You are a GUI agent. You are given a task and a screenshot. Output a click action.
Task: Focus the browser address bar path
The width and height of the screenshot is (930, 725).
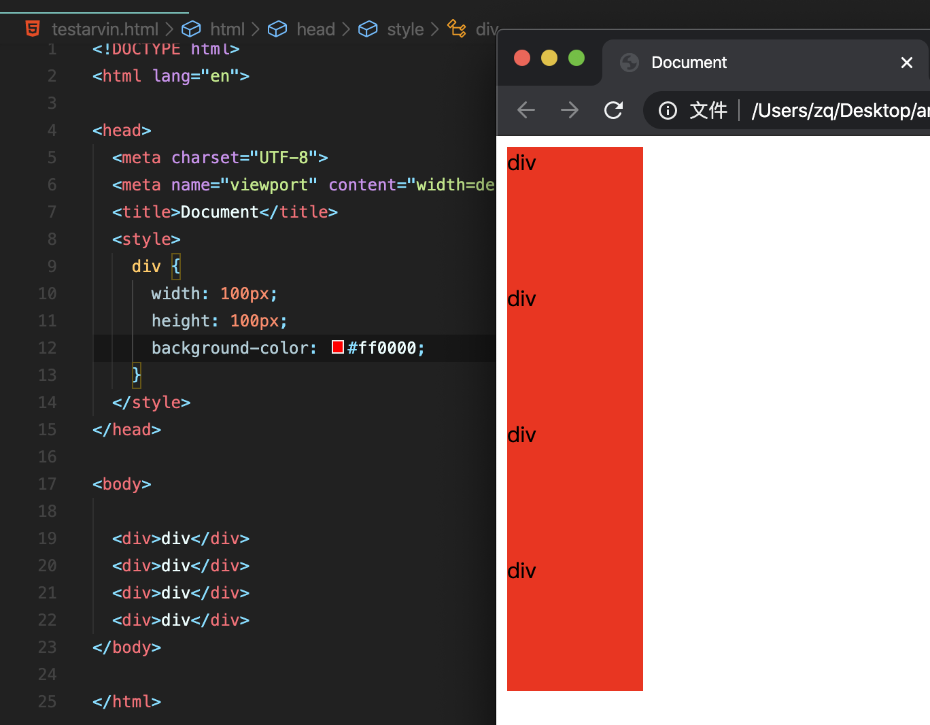point(840,110)
